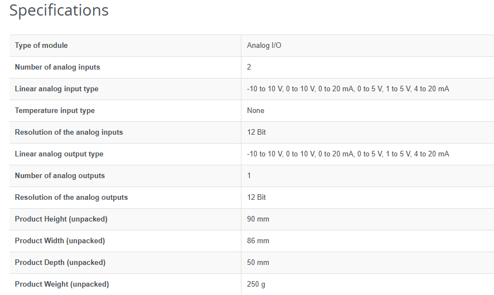Select the "None" temperature input value
Screen dimensions: 494x295
coord(256,110)
